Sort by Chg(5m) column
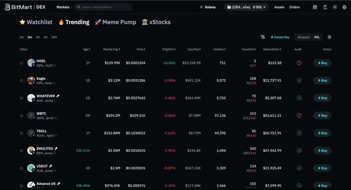This screenshot has width=351, height=190. (x=169, y=49)
